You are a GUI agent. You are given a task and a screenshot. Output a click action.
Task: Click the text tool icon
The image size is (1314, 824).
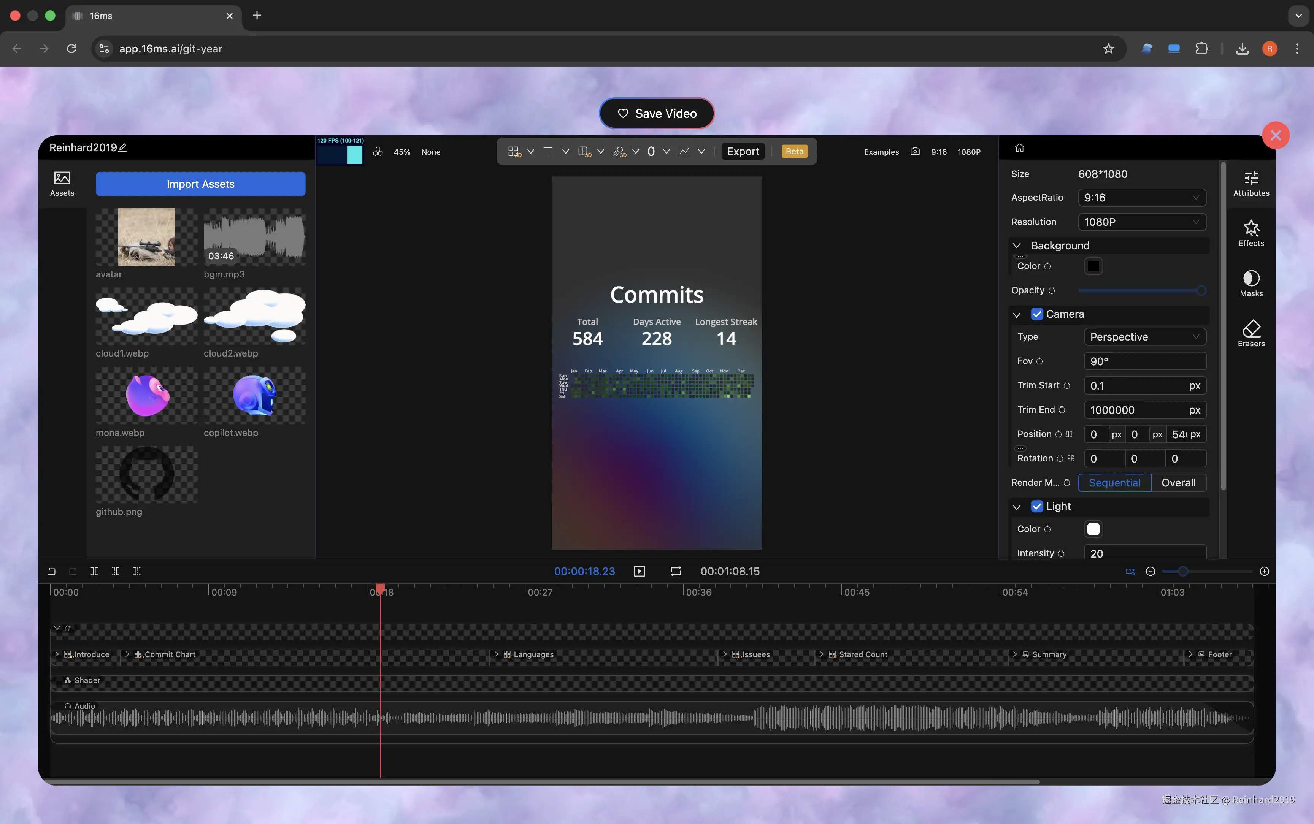[548, 152]
